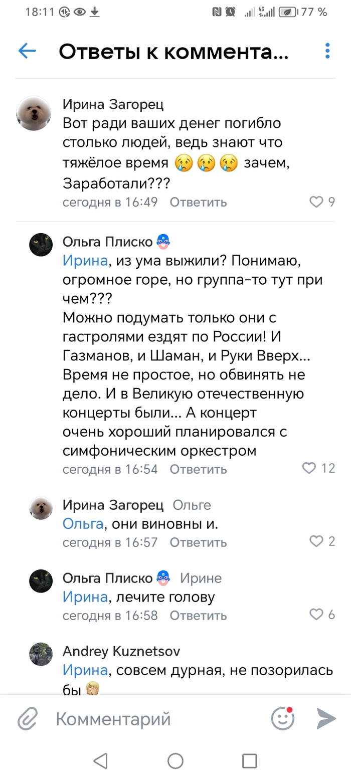This screenshot has height=780, width=351.
Task: Tap the Android home circle button
Action: [x=175, y=761]
